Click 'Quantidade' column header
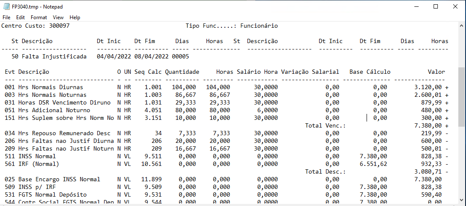The width and height of the screenshot is (466, 206). (x=182, y=72)
